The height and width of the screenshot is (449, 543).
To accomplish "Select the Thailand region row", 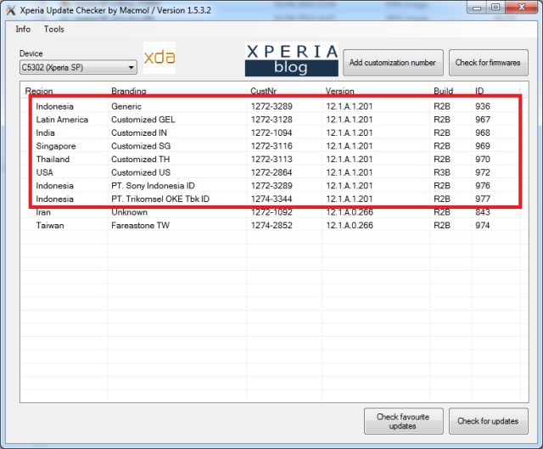I will coord(271,160).
